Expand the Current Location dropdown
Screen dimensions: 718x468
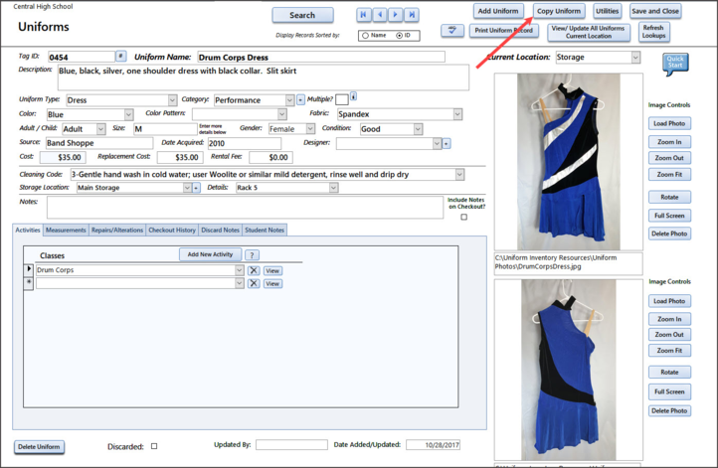(x=635, y=58)
